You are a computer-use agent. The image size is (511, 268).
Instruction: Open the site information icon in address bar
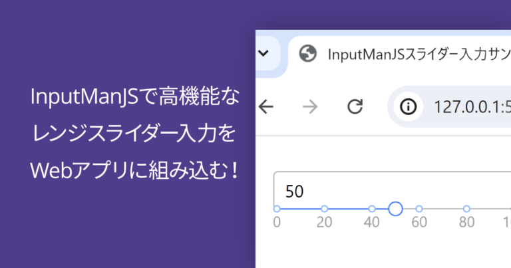tap(409, 106)
